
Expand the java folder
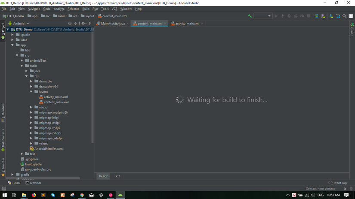tap(27, 71)
